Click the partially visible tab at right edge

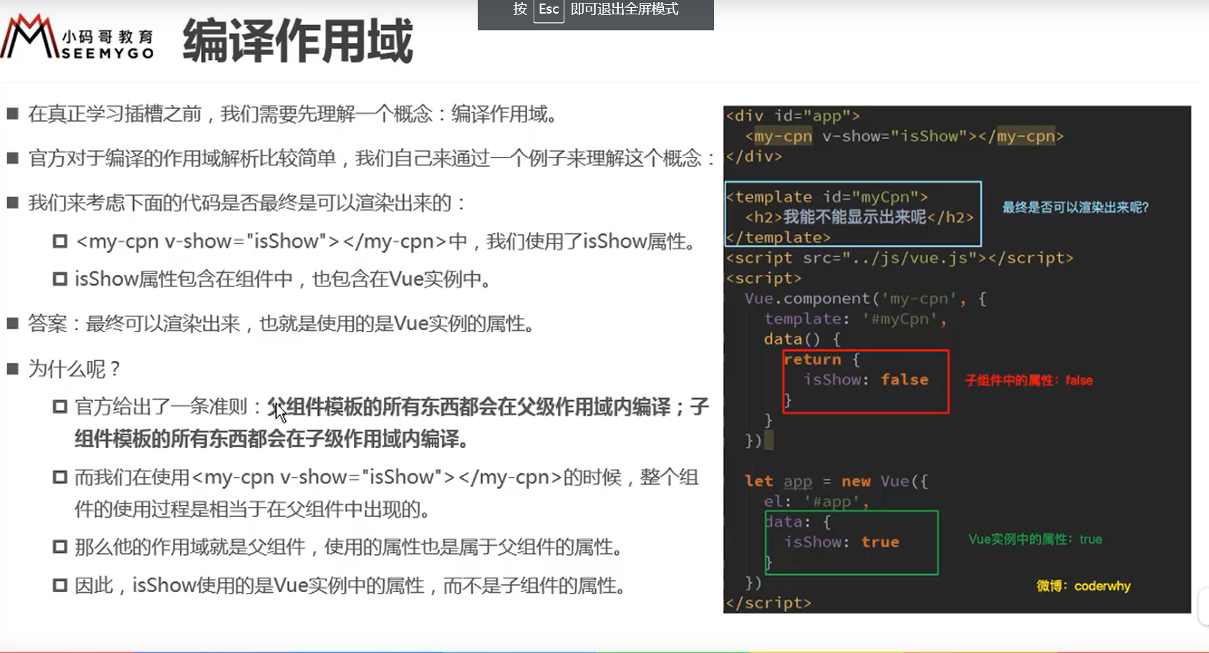[1203, 606]
